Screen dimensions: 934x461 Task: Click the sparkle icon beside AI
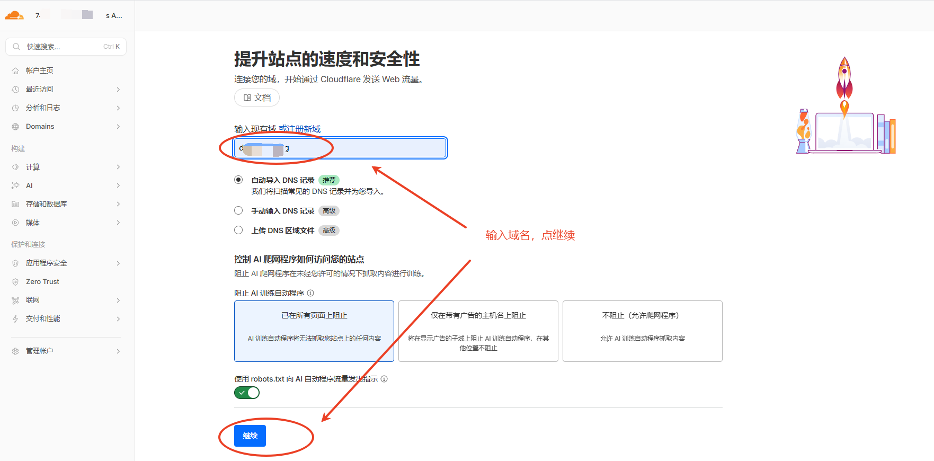point(15,185)
